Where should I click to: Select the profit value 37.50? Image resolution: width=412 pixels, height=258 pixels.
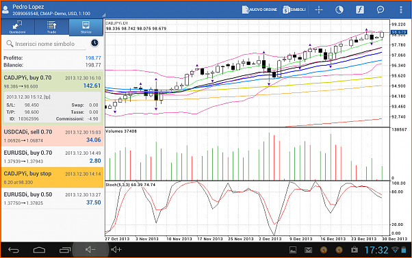pos(93,203)
